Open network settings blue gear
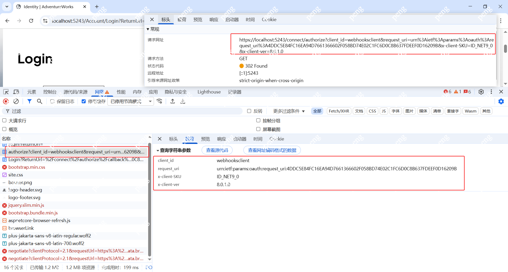Viewport: 508px width, 272px height. pos(501,101)
